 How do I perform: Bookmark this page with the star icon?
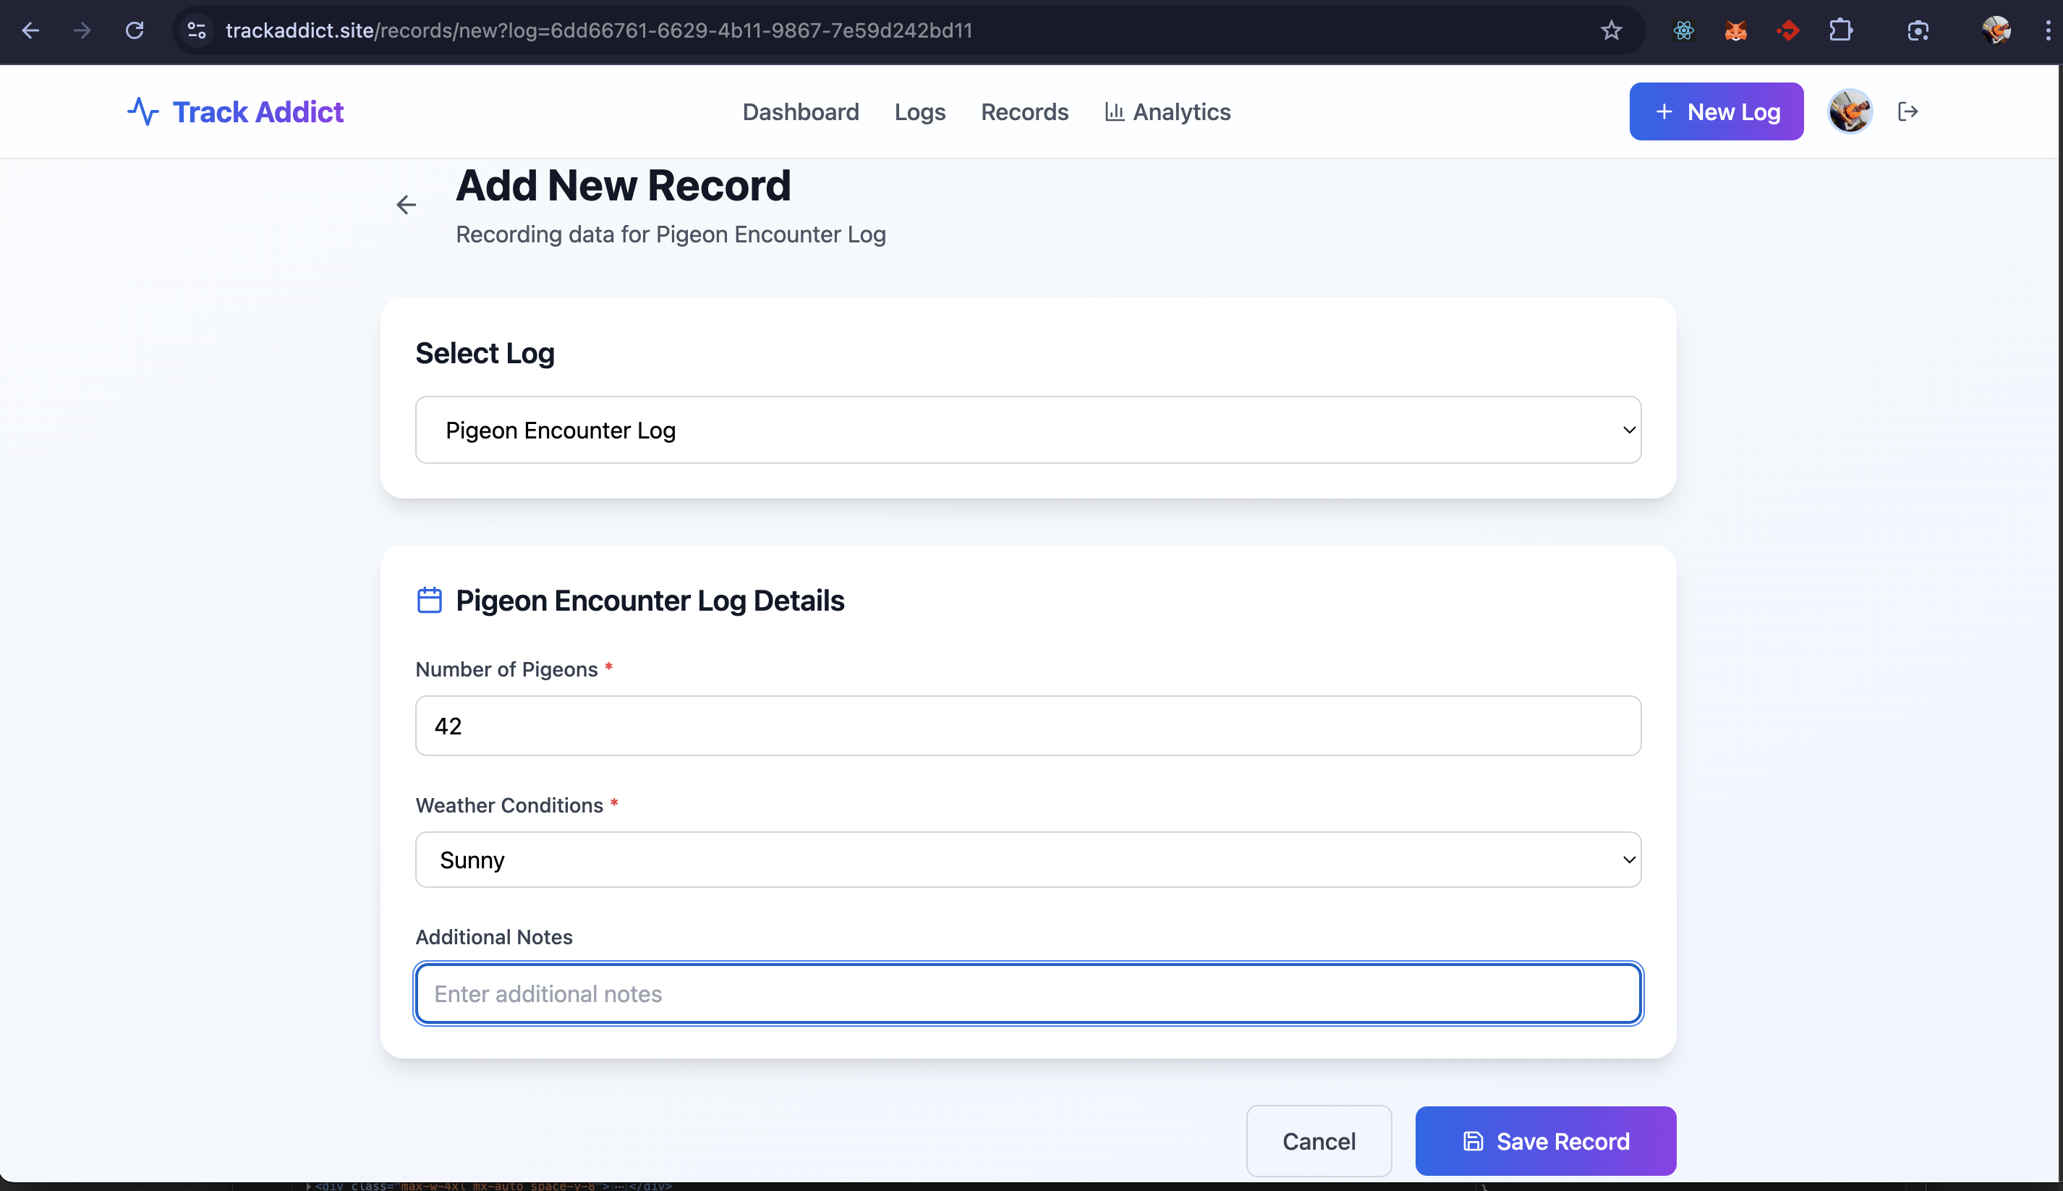[x=1611, y=31]
